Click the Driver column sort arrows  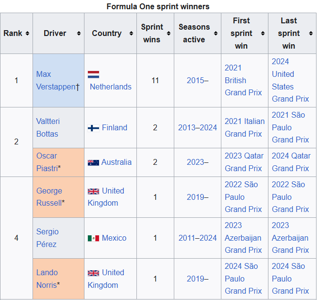tap(79, 34)
